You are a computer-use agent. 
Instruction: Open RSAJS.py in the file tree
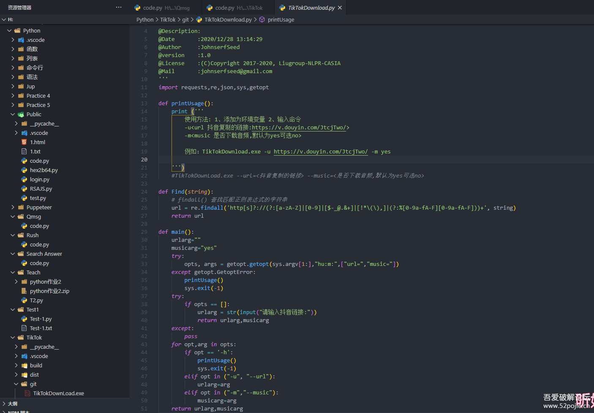point(41,189)
